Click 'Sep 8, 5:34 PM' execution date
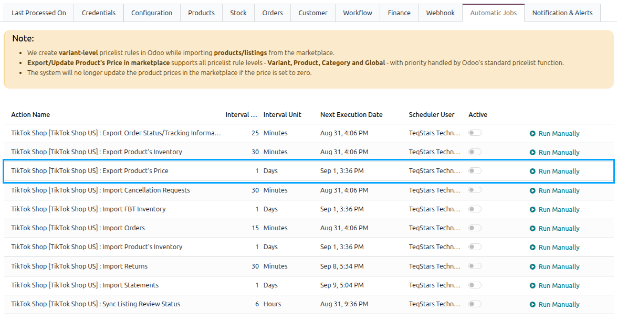 pyautogui.click(x=342, y=266)
